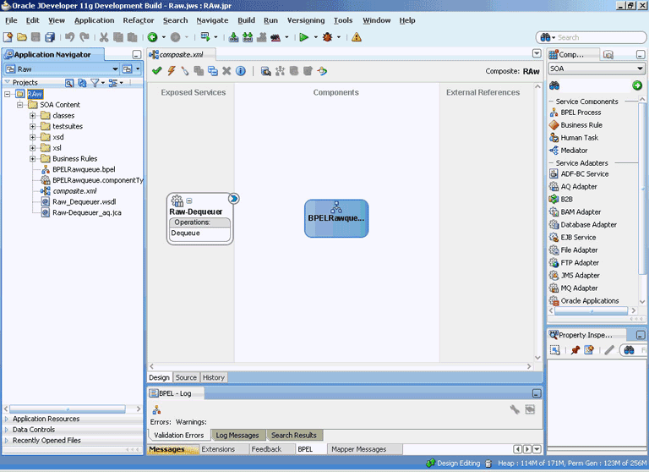This screenshot has width=649, height=472.
Task: Switch to the Source tab
Action: [x=186, y=377]
